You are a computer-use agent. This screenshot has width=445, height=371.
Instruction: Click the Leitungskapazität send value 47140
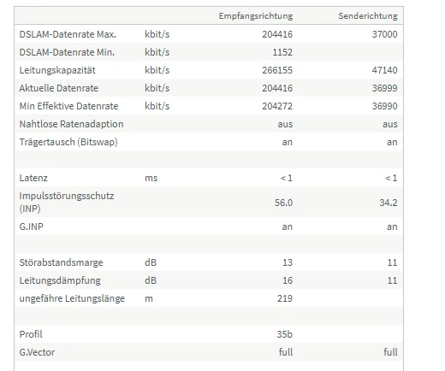coord(384,70)
